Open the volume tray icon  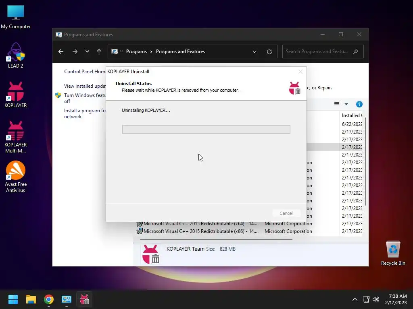coord(376,299)
